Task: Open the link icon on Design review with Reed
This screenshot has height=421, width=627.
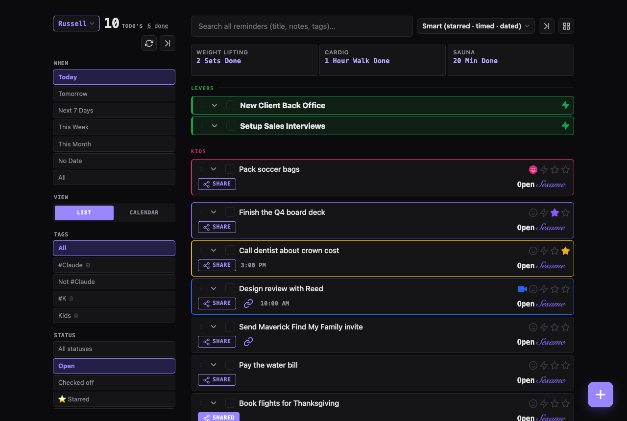Action: (x=248, y=304)
